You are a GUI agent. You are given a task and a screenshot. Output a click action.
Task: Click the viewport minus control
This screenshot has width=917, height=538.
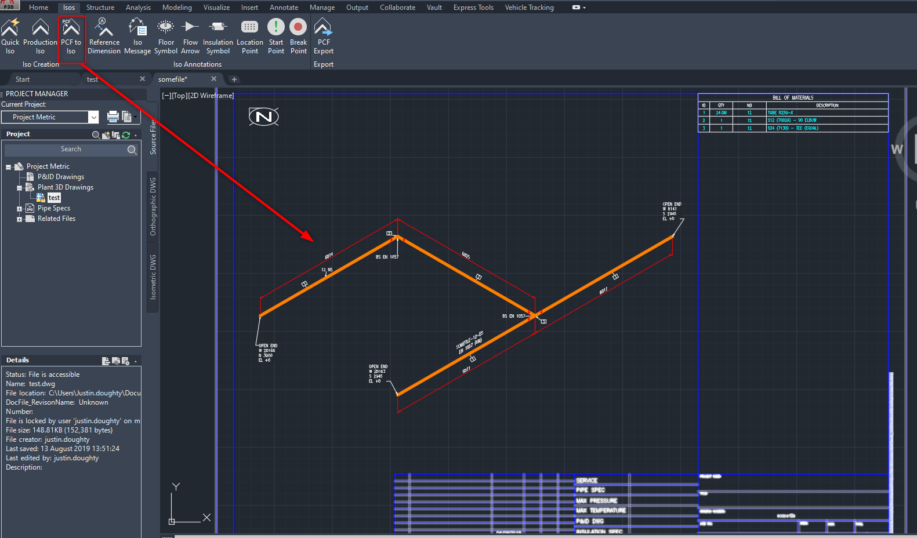point(166,96)
